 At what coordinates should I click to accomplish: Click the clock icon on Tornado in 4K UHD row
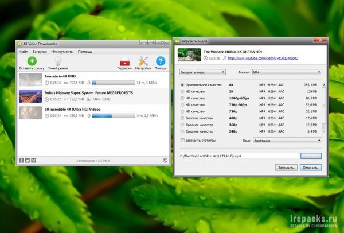(x=47, y=83)
